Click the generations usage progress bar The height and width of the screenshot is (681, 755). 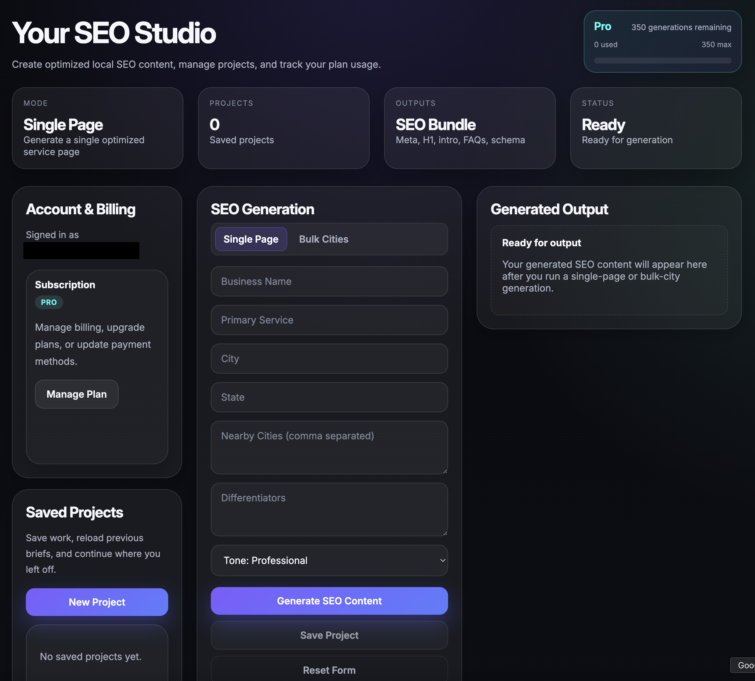coord(662,60)
